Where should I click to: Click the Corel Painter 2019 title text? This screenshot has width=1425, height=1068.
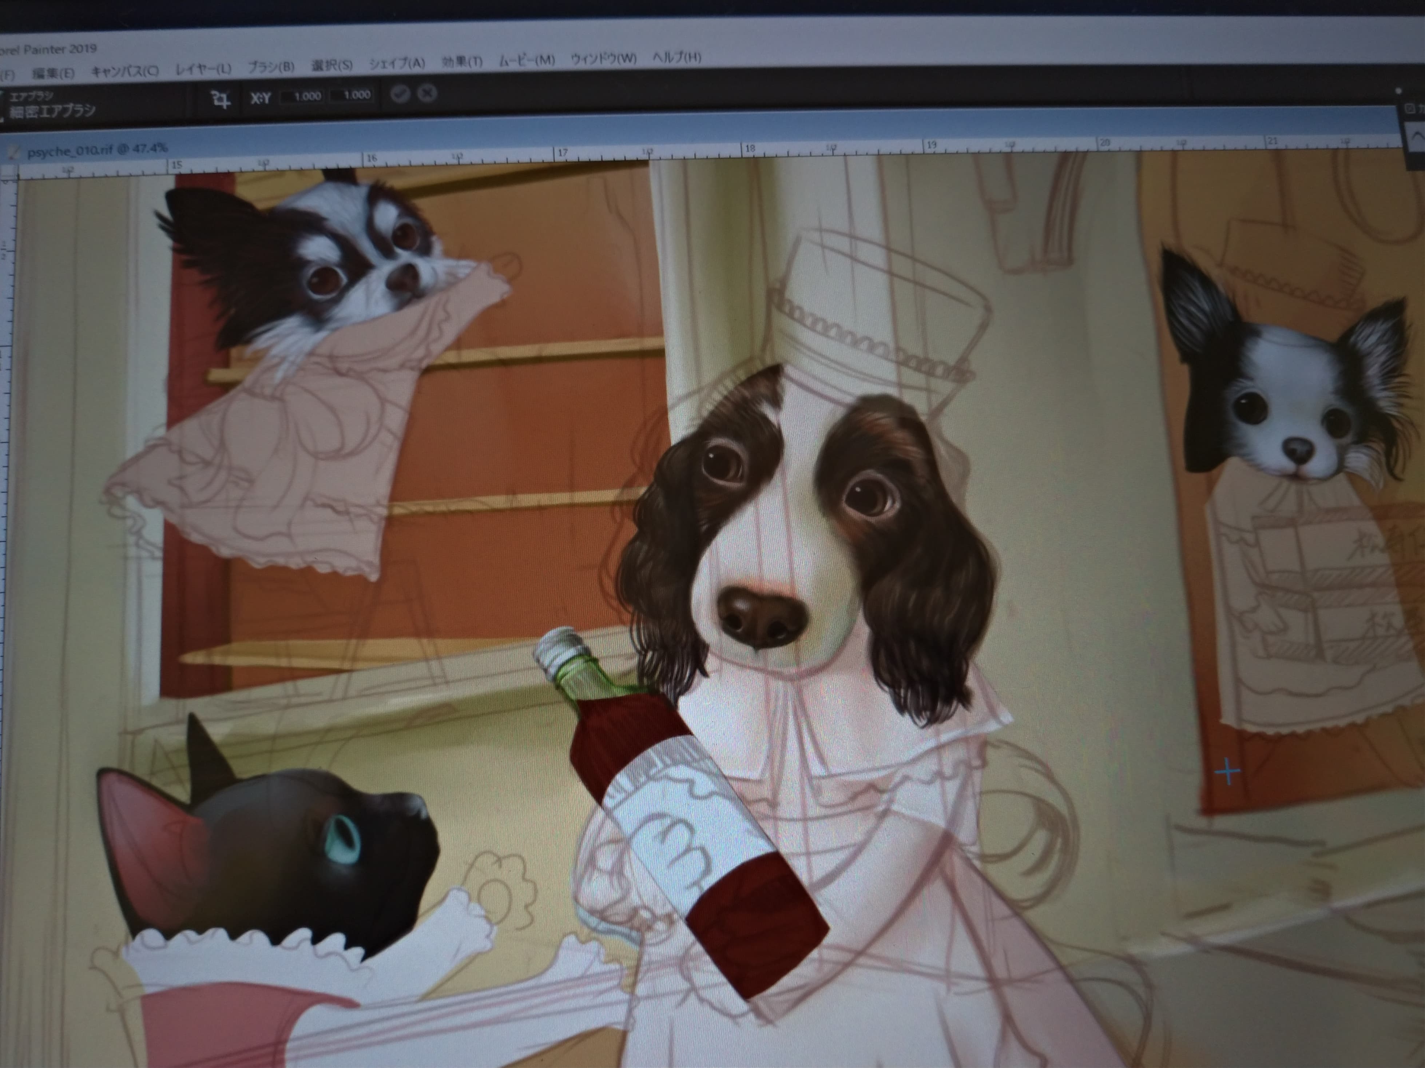pyautogui.click(x=48, y=49)
